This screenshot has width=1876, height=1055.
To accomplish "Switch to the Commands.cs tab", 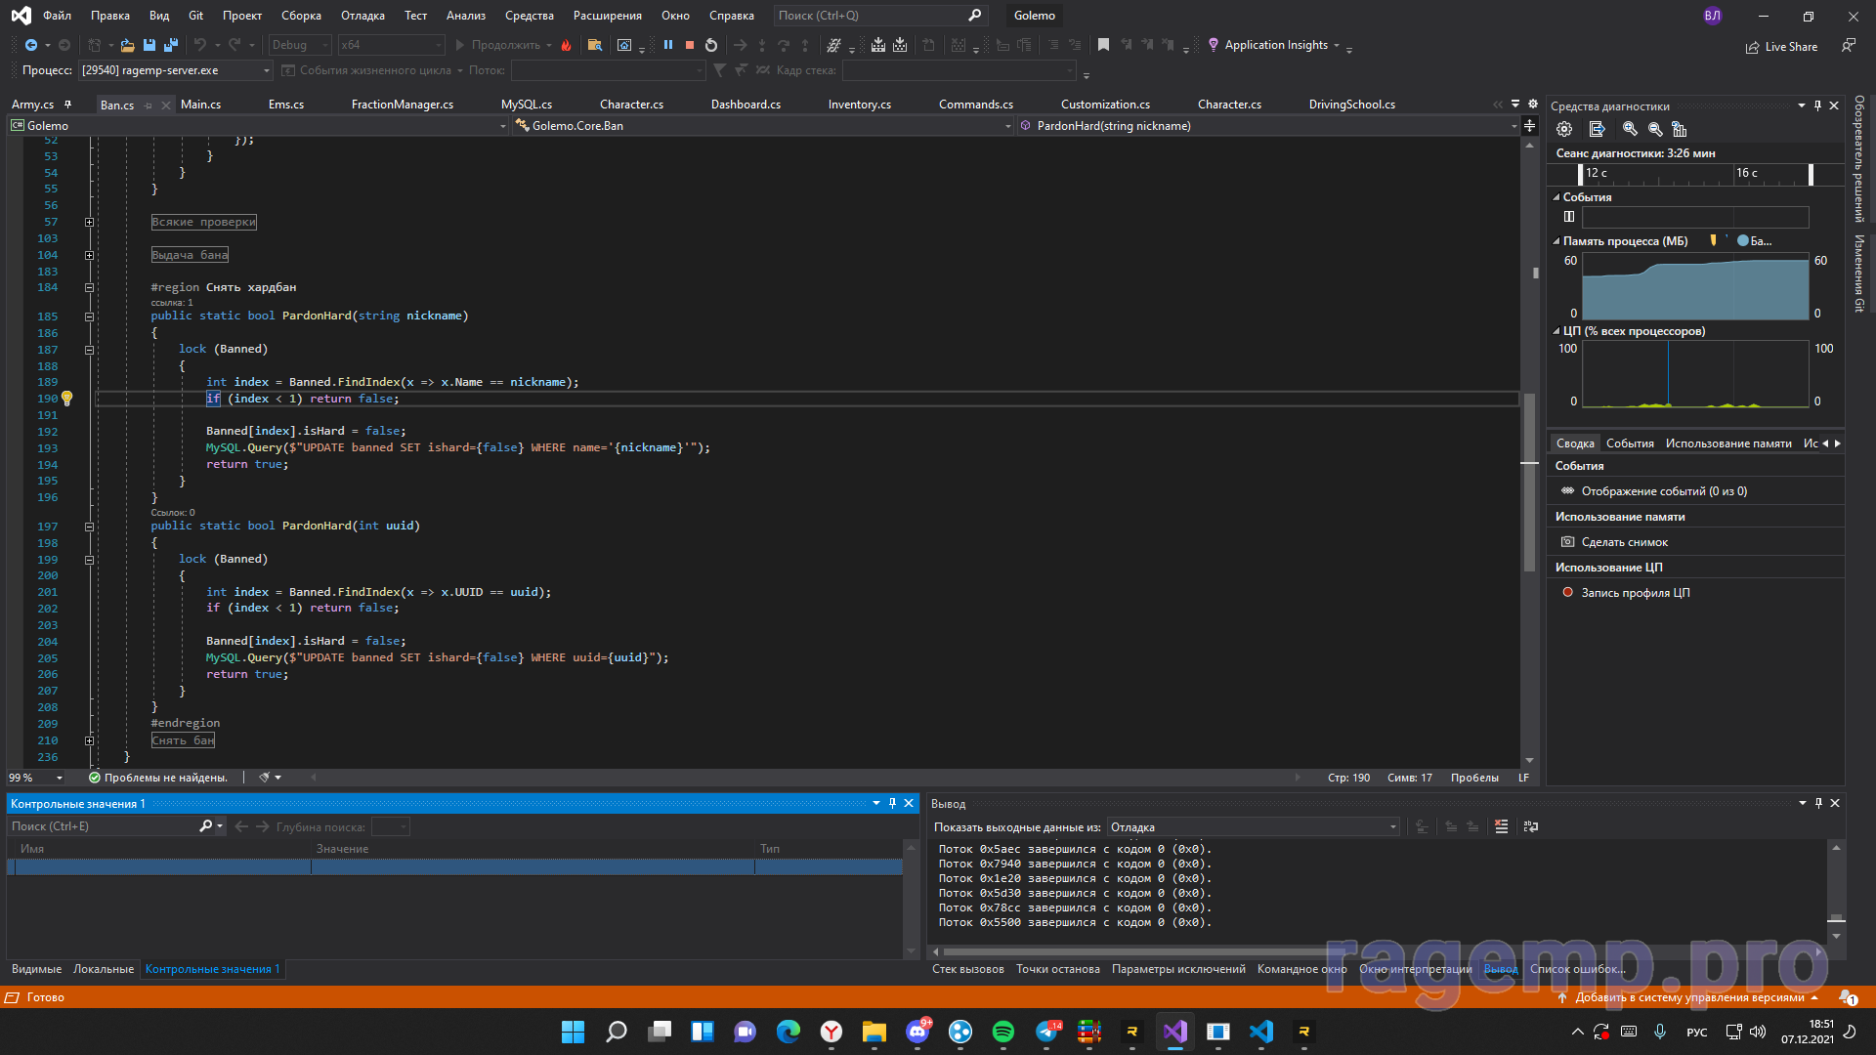I will (x=975, y=105).
